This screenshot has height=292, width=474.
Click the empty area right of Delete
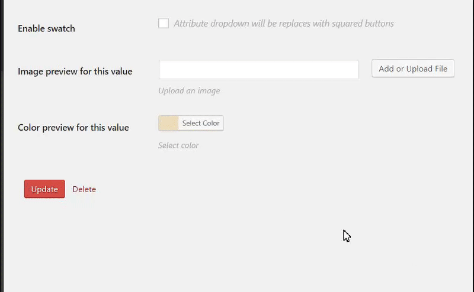(237, 189)
